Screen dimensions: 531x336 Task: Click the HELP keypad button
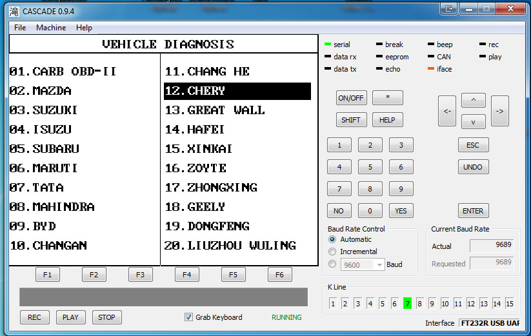(387, 120)
